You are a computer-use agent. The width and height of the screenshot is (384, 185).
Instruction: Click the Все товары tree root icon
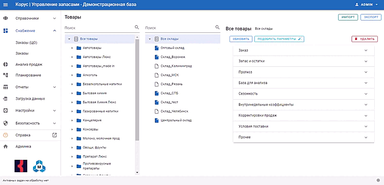(76, 39)
